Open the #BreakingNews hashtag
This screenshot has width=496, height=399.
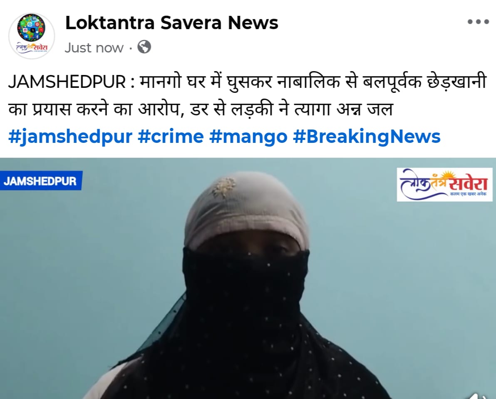(367, 137)
